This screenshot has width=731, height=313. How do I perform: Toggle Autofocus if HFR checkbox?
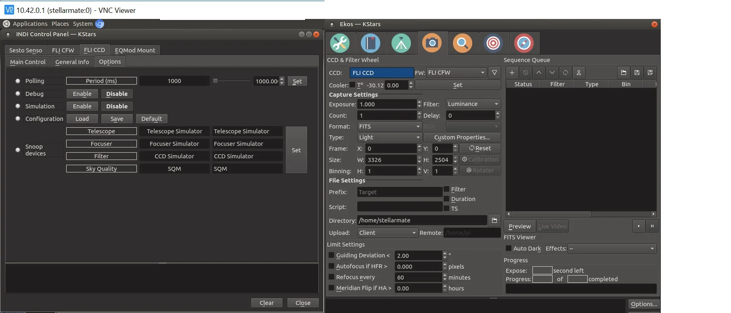331,266
